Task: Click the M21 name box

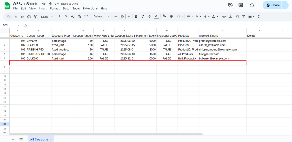Action: (x=11, y=25)
